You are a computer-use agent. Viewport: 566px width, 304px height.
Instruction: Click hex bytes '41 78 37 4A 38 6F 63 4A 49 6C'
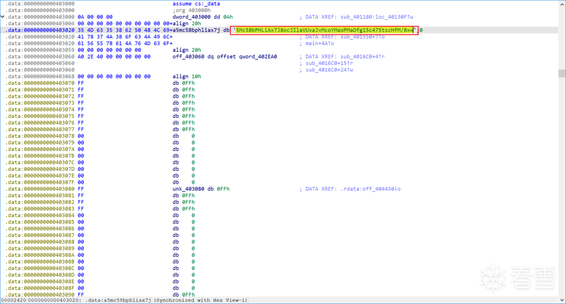click(x=123, y=37)
